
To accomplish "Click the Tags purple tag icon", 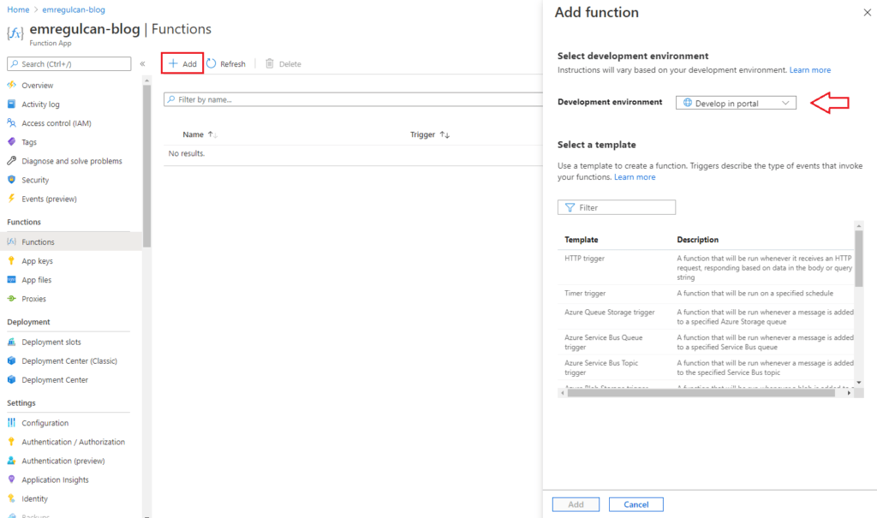I will [11, 142].
